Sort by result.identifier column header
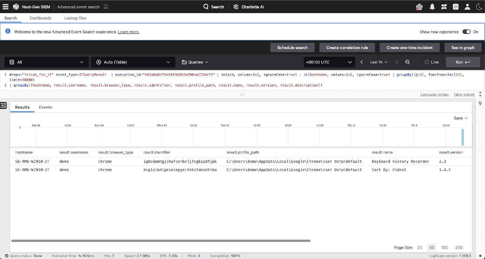The image size is (485, 259). click(157, 152)
